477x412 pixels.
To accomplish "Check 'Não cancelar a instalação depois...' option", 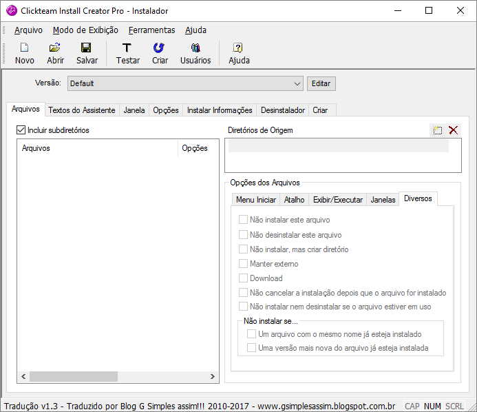I will coord(243,292).
